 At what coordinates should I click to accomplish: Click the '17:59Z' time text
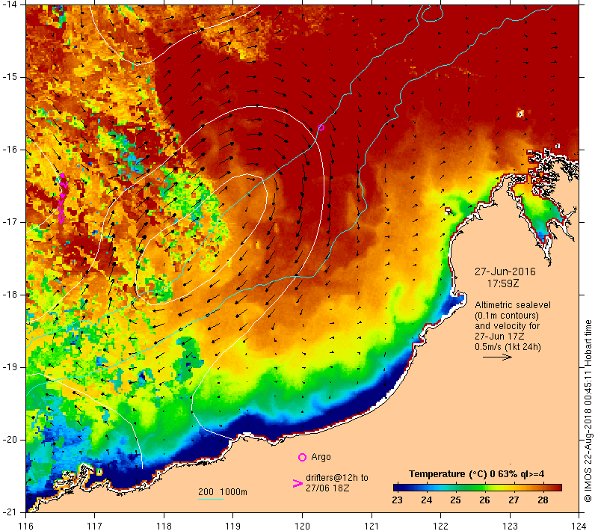pos(503,283)
